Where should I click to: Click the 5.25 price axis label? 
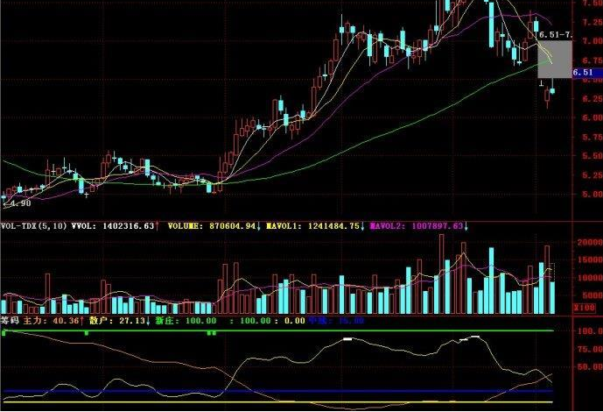(x=592, y=175)
